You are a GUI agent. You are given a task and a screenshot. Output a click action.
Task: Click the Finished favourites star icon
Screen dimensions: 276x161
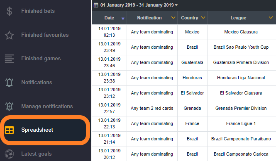9,35
